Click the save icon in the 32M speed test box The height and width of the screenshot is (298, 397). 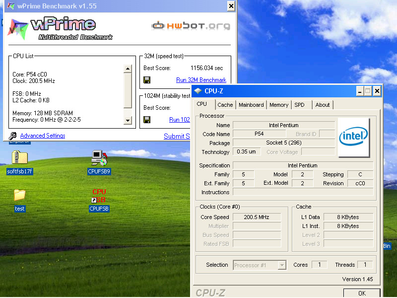click(147, 80)
